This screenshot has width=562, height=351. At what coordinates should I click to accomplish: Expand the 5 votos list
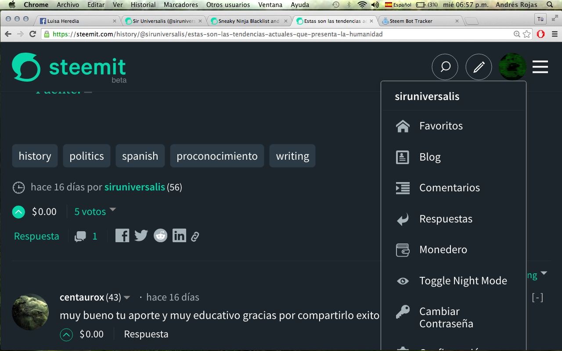90,211
